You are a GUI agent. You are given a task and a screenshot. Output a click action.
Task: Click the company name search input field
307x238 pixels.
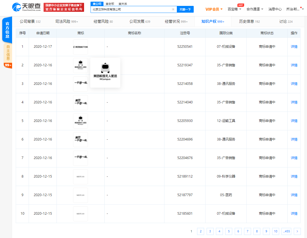[x=132, y=9]
